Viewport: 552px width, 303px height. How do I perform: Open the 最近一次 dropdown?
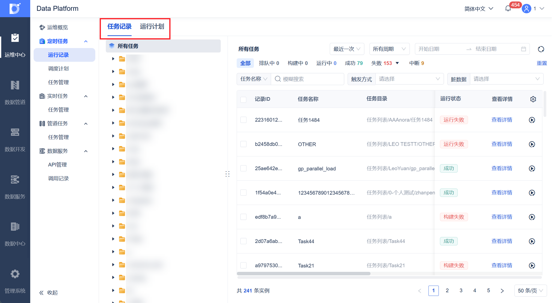click(347, 49)
